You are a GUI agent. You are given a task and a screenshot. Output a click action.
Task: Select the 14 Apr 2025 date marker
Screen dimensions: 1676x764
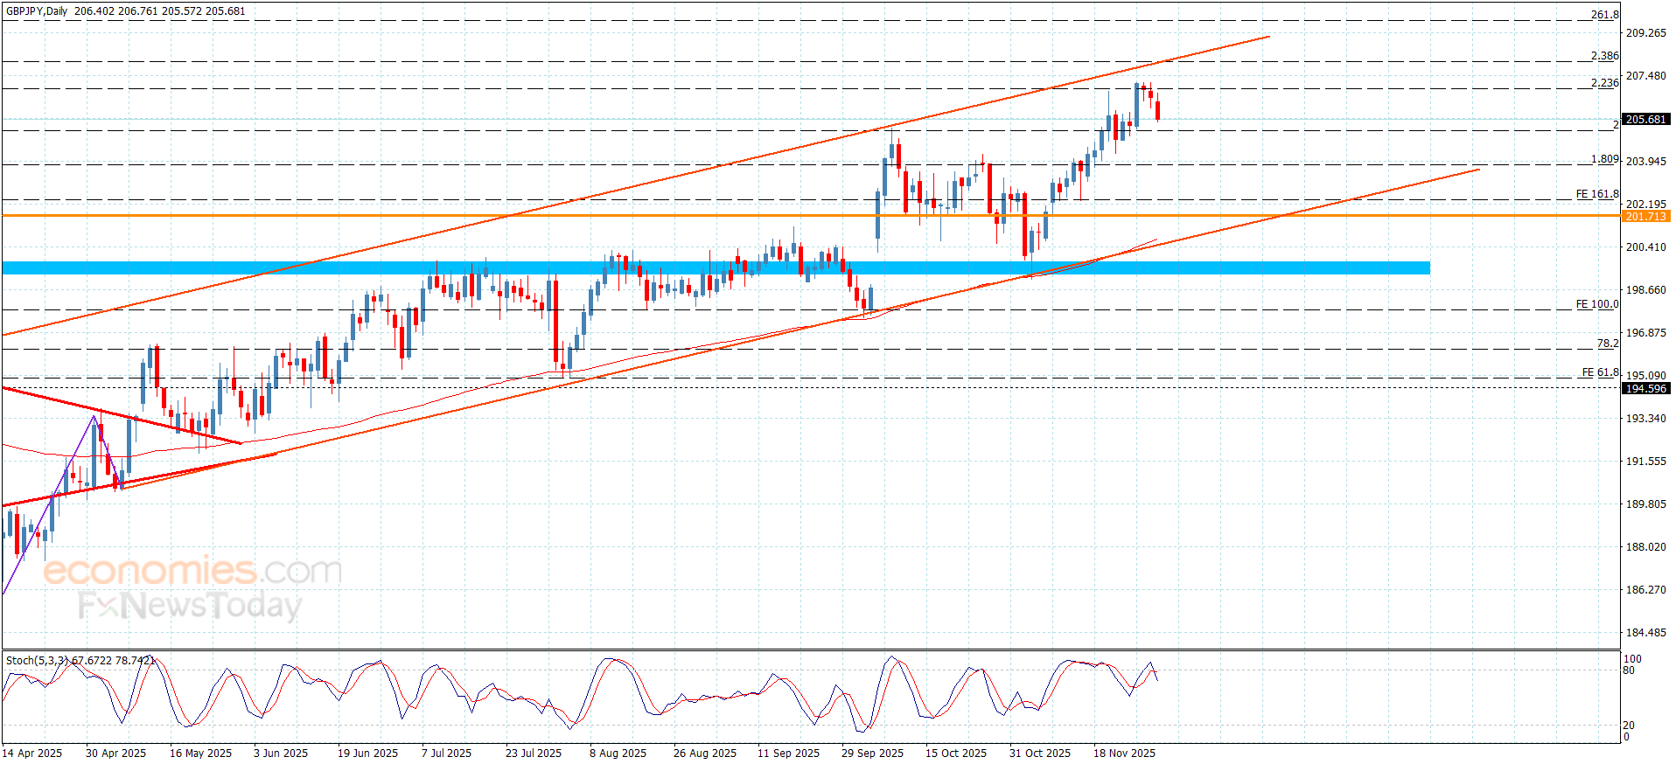[x=32, y=754]
